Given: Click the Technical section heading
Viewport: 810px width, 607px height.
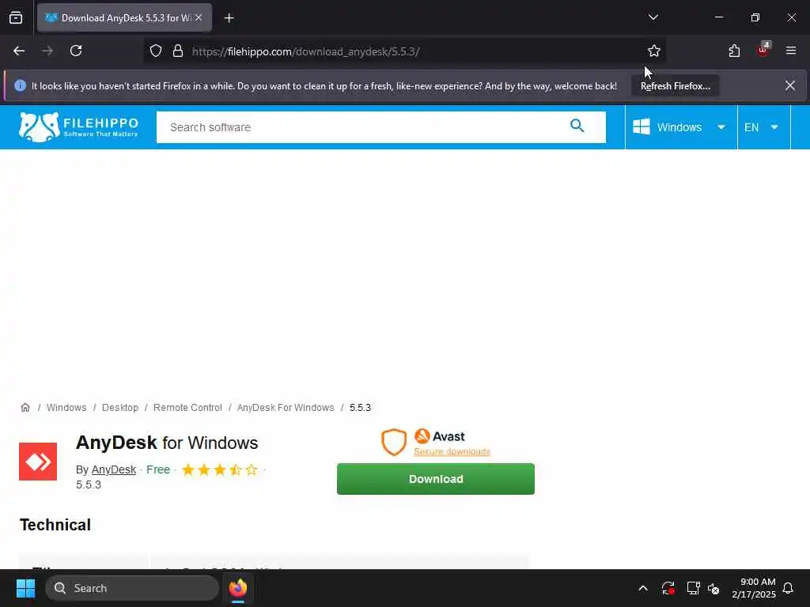Looking at the screenshot, I should click(x=55, y=525).
